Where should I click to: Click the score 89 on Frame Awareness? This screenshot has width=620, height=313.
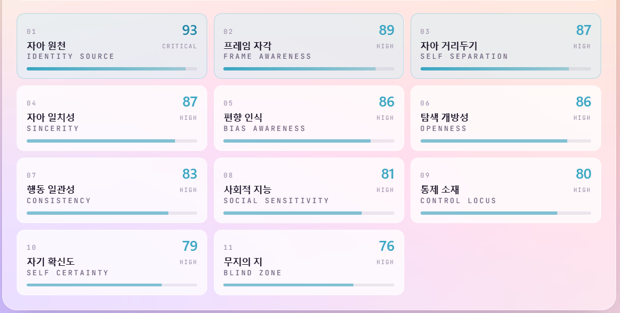(386, 30)
